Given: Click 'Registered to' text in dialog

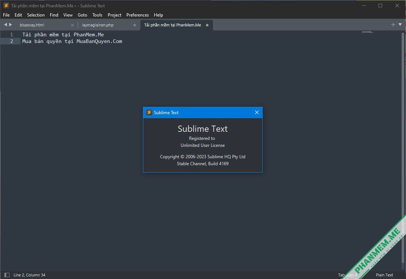Looking at the screenshot, I should click(202, 138).
